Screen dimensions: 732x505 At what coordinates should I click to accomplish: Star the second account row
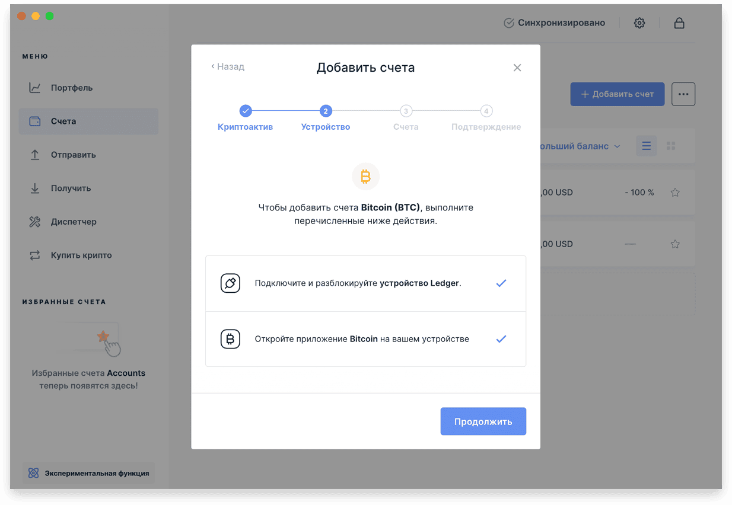pos(675,244)
